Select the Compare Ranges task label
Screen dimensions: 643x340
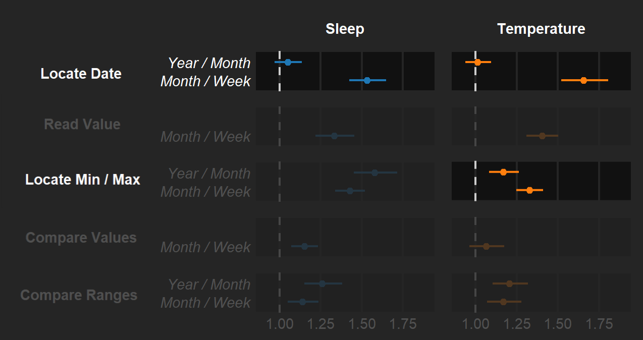coord(79,295)
